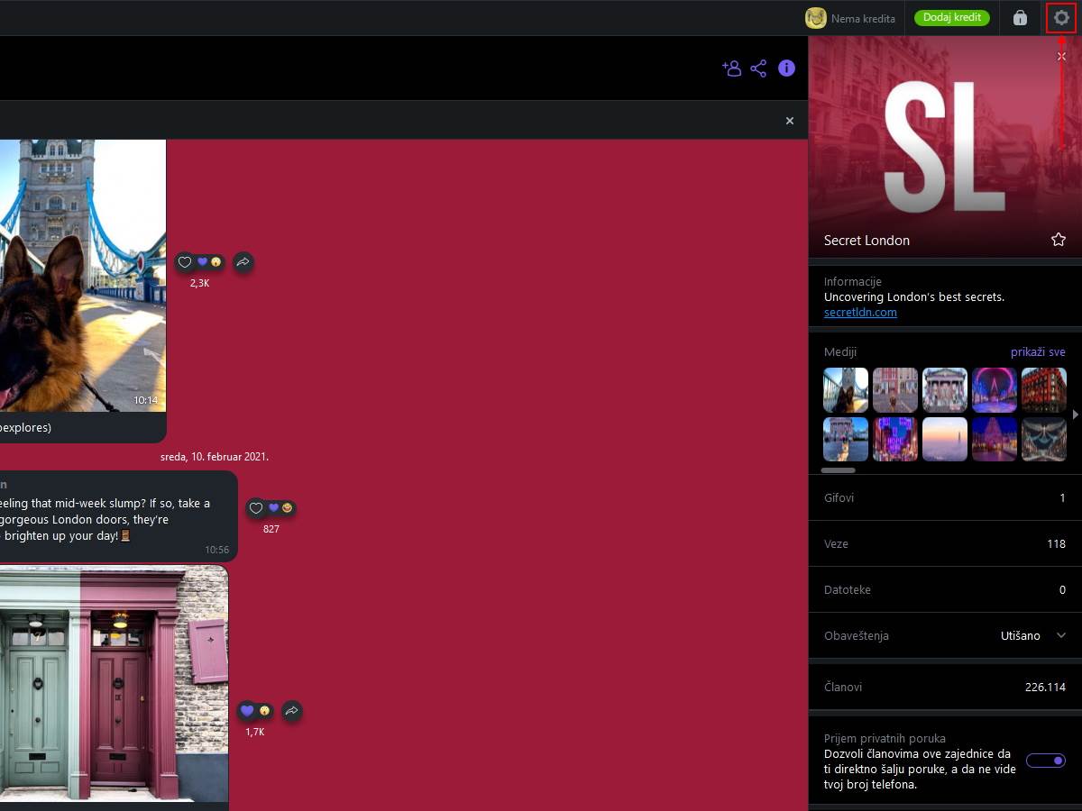Screen dimensions: 1082x811
Task: Click the lock icon in the top bar
Action: click(x=1020, y=18)
